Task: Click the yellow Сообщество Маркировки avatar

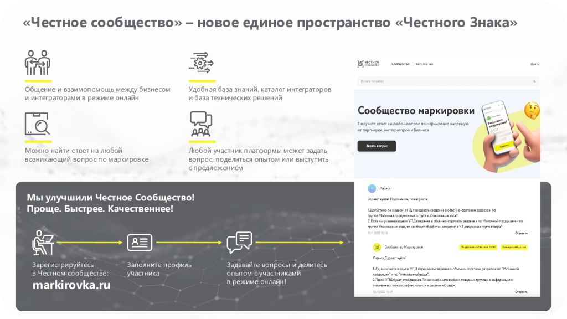Action: 377,247
